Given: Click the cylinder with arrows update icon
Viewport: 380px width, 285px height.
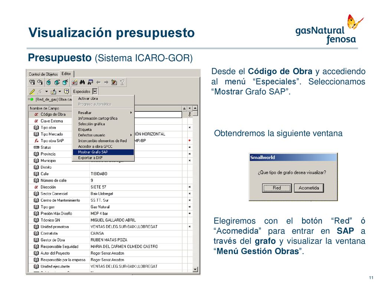Looking at the screenshot, I should 57,82.
